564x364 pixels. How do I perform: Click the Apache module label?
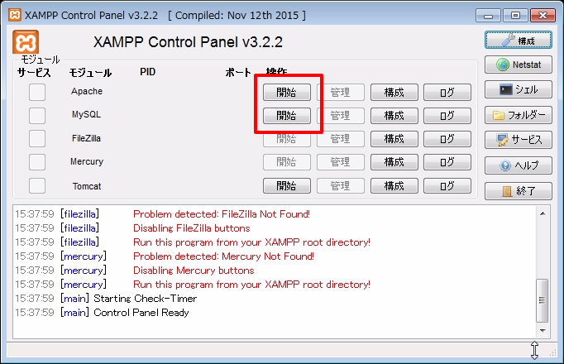[x=87, y=91]
